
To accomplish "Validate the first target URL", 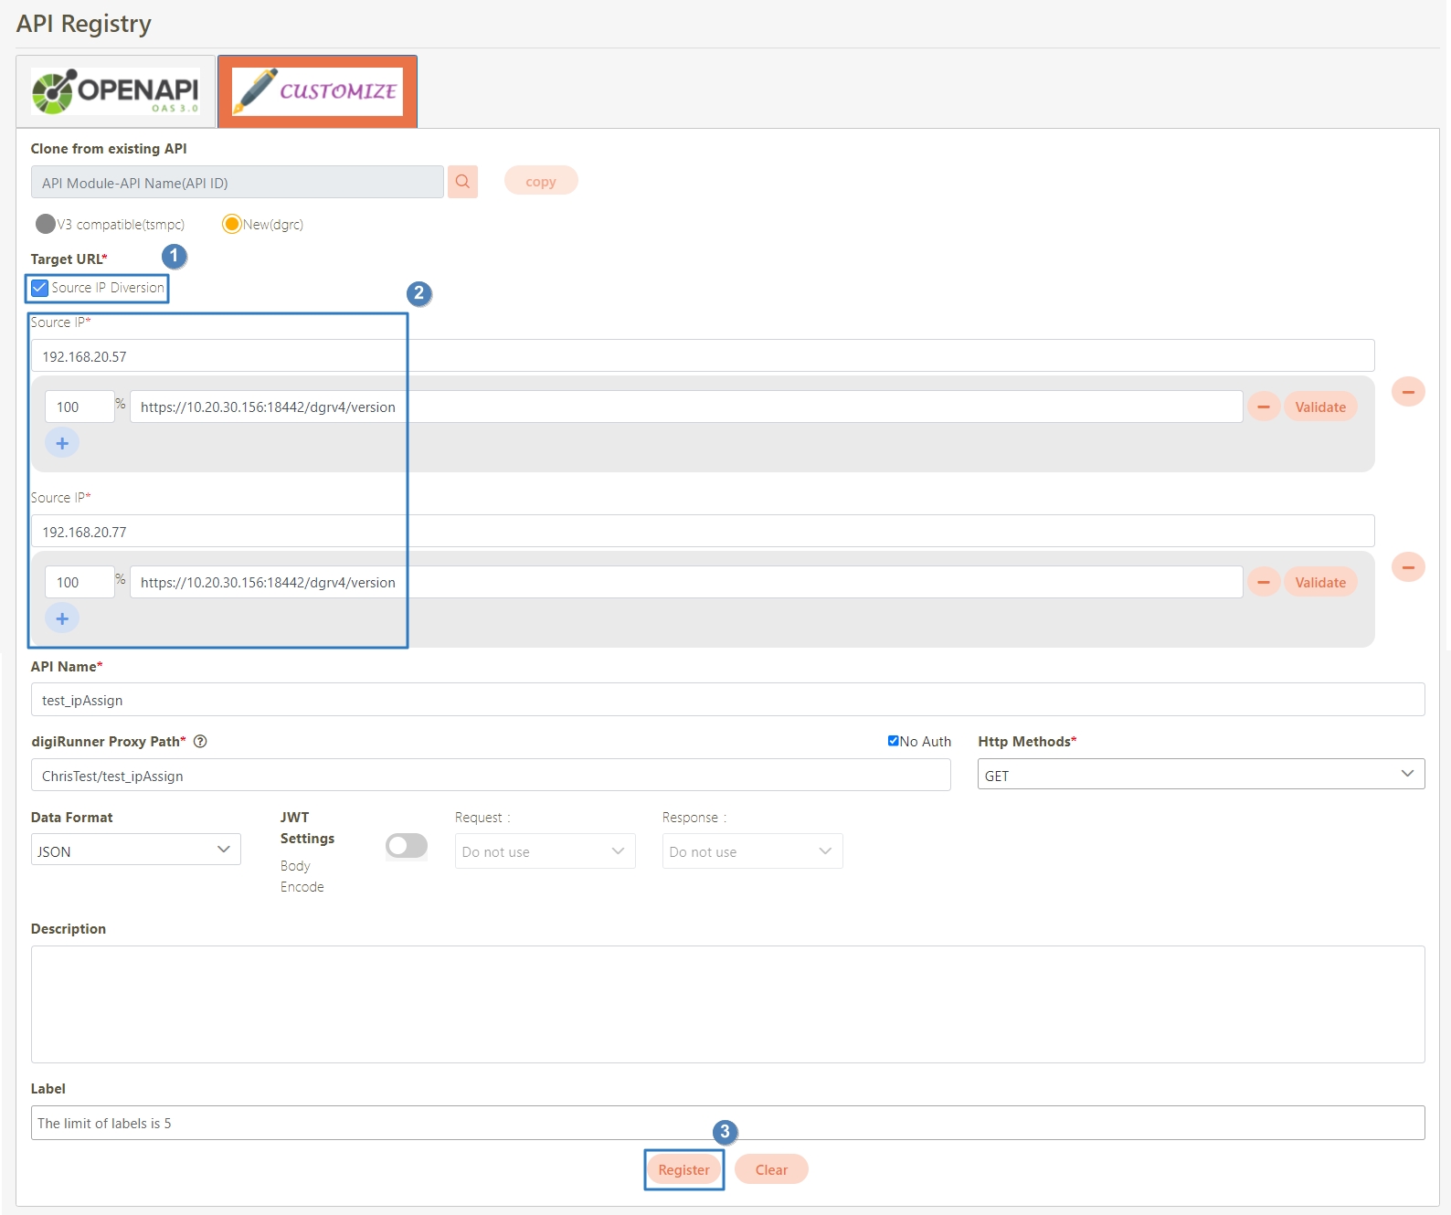I will pyautogui.click(x=1319, y=407).
